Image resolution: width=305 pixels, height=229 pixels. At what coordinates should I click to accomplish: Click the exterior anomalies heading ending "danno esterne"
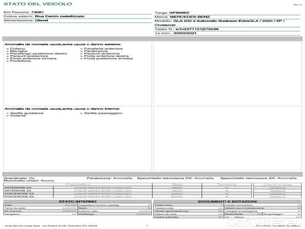coord(63,44)
